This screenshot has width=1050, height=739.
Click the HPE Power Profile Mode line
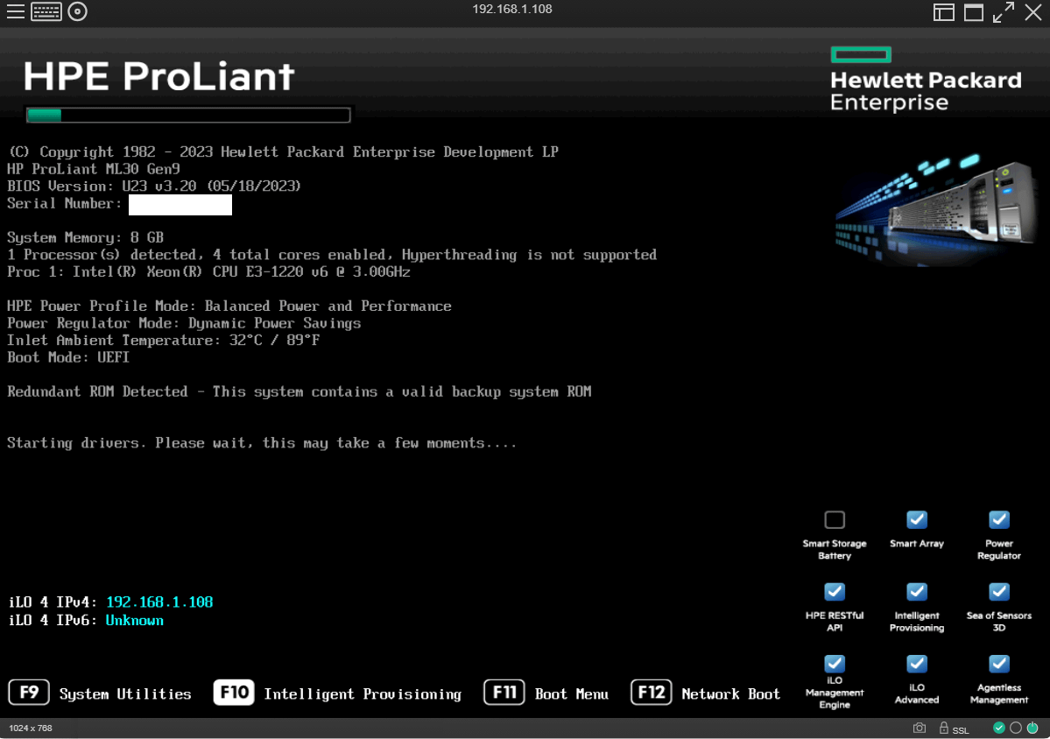(x=229, y=306)
